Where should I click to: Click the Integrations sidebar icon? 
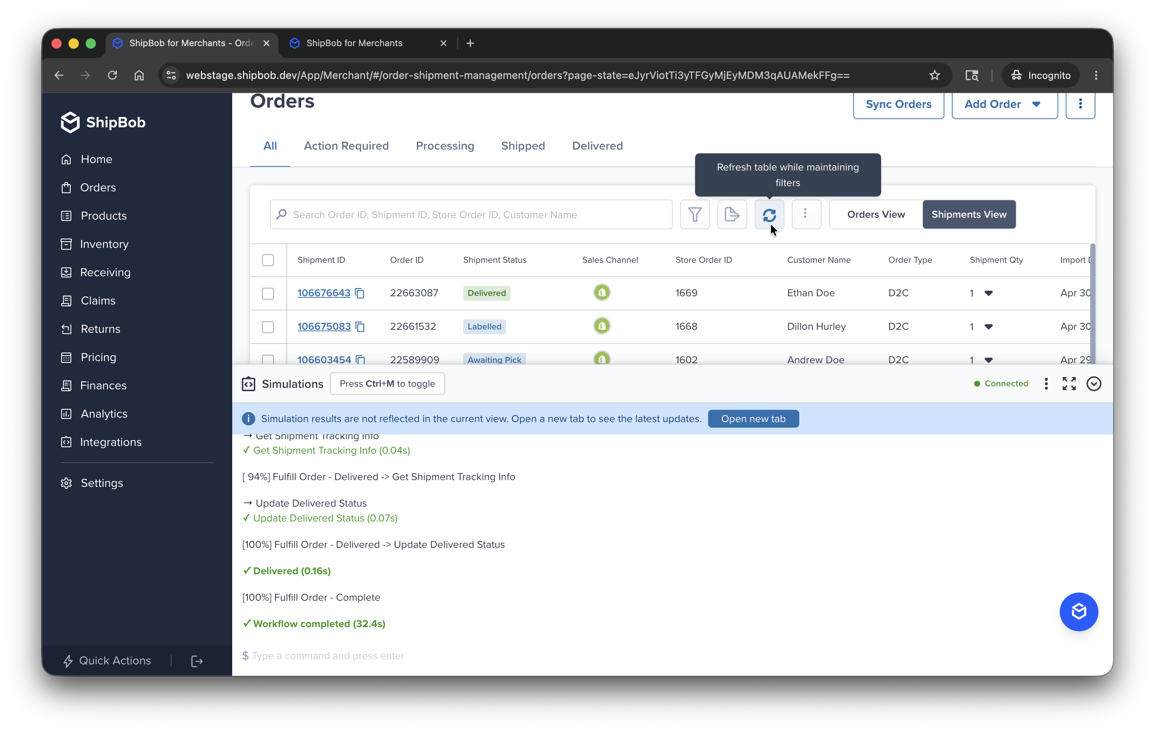point(66,442)
